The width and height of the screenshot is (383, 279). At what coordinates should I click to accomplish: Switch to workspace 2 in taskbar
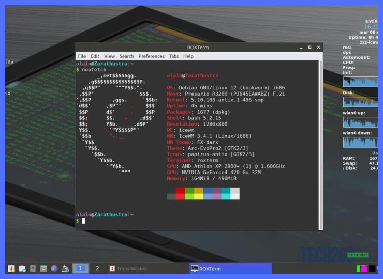[x=97, y=269]
